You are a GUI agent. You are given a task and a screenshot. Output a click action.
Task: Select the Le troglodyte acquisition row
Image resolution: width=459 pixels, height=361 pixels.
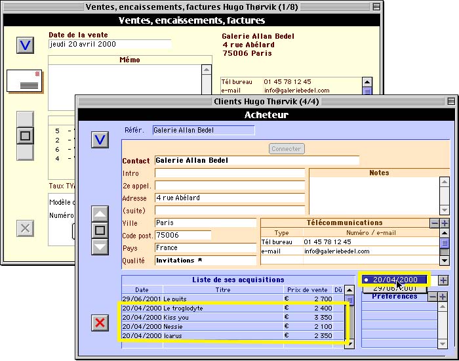tap(233, 308)
